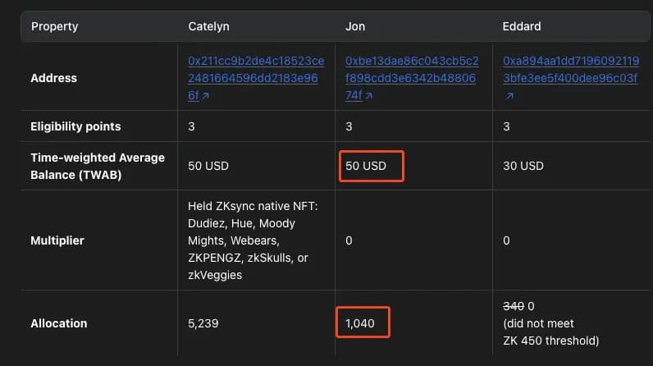653x366 pixels.
Task: Click the Time-weighted Average Balance row label
Action: [98, 166]
